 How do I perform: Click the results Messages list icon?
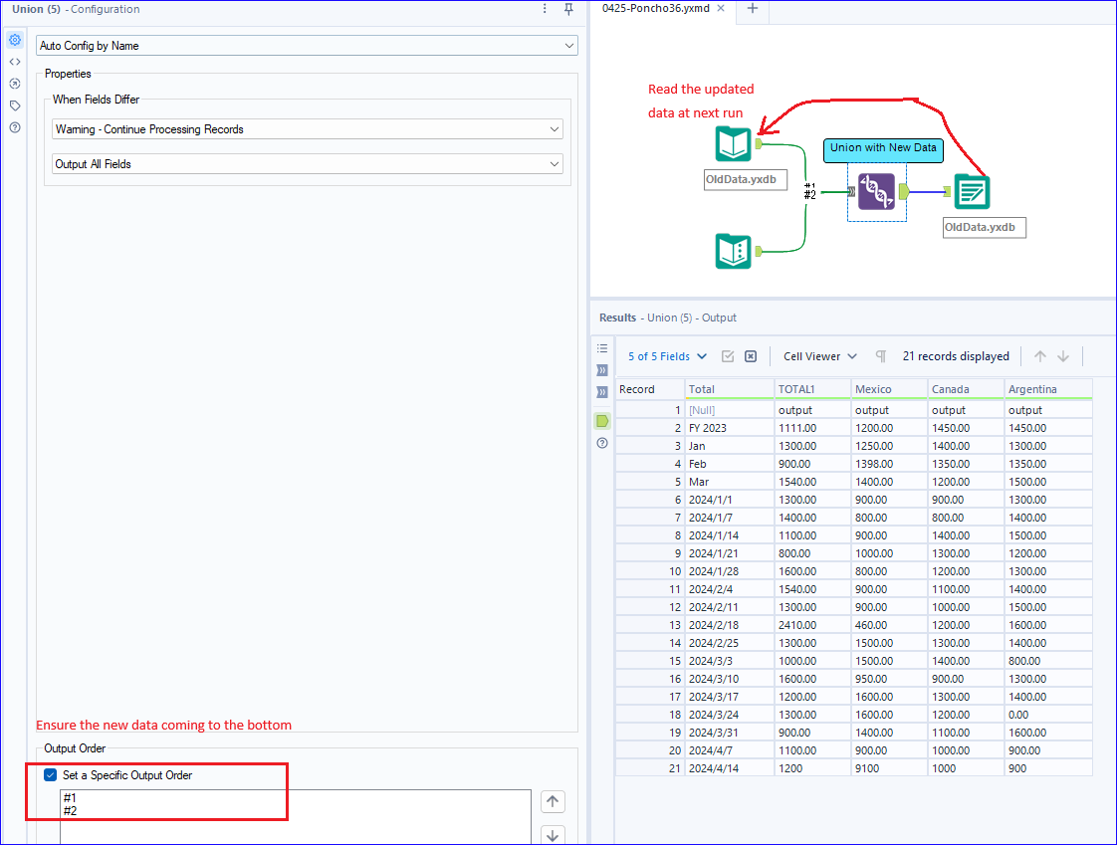coord(602,348)
